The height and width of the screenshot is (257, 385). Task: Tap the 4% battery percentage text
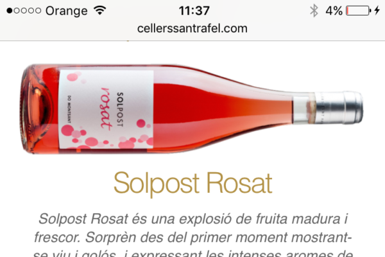[334, 11]
